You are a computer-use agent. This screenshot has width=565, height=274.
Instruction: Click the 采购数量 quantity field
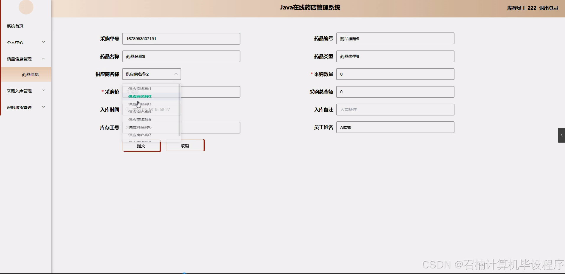[x=395, y=74]
